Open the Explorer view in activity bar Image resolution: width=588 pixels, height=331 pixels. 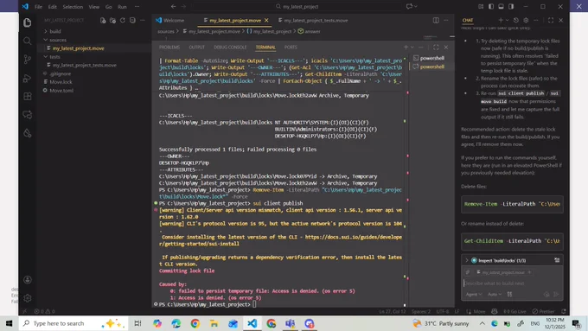pyautogui.click(x=28, y=22)
